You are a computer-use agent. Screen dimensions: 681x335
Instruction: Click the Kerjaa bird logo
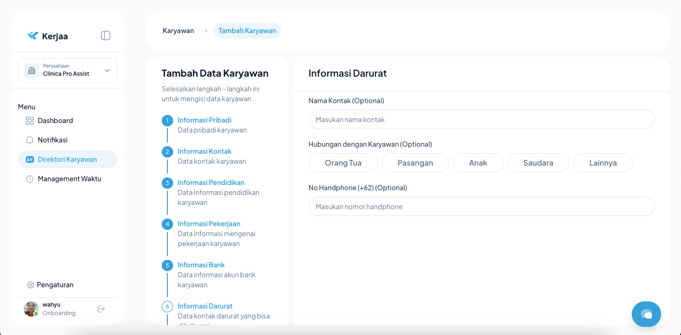click(33, 35)
